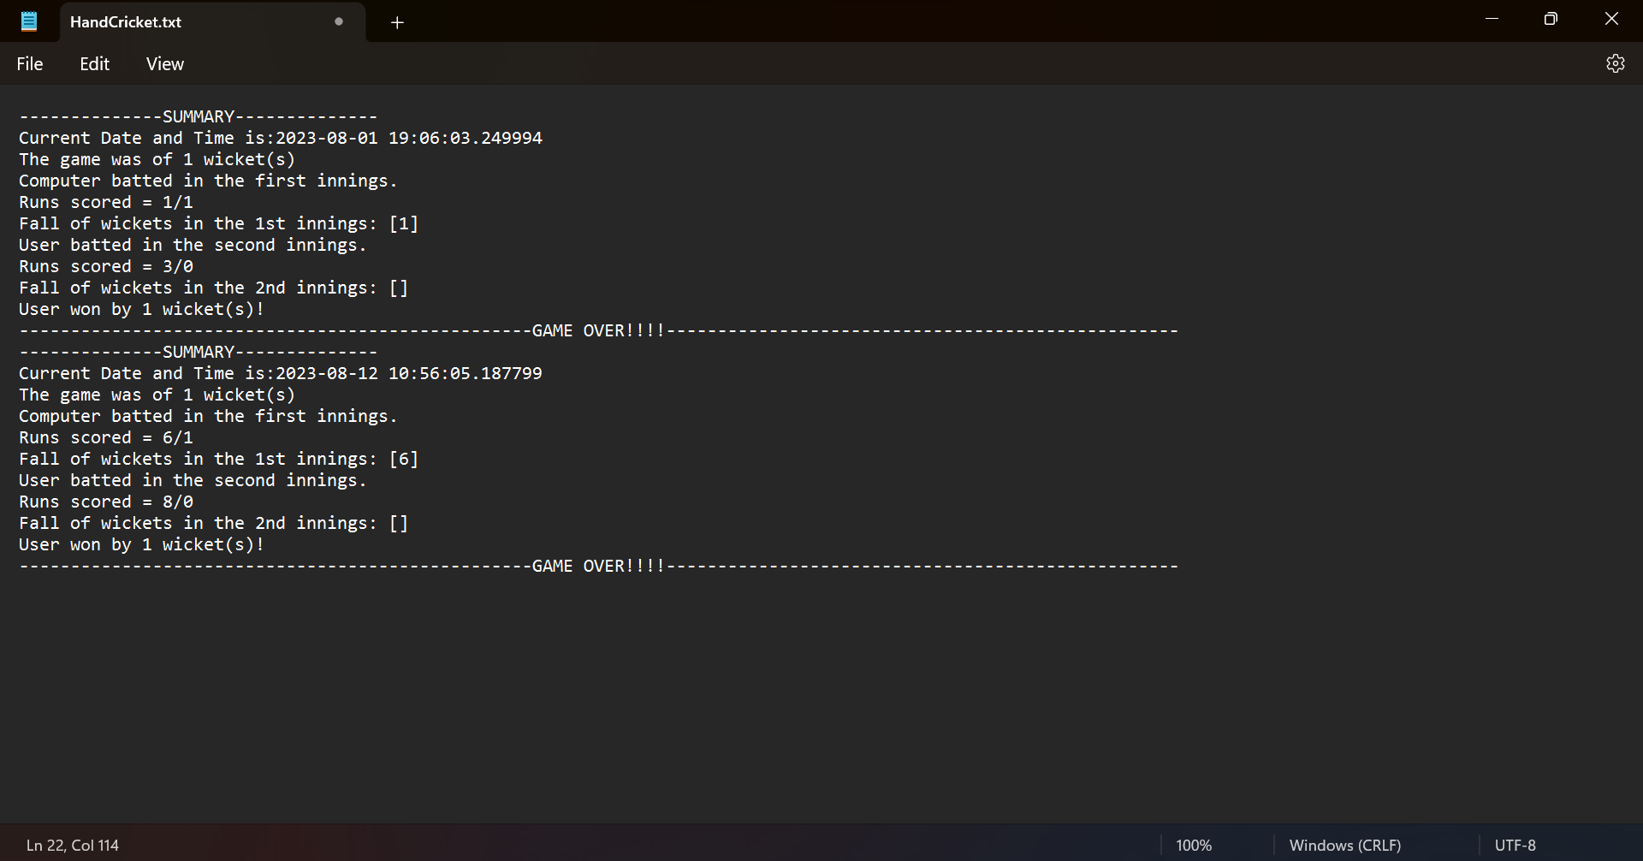This screenshot has width=1643, height=861.
Task: Close the Notepad window
Action: pyautogui.click(x=1611, y=19)
